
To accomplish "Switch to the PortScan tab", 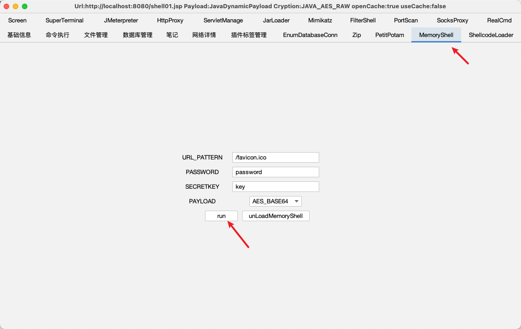I will pos(406,21).
